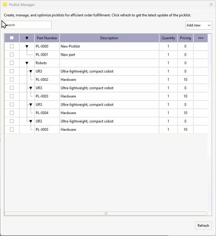Screen dimensions: 216x236
Task: Tick the checkbox beside PL-0003
Action: click(12, 96)
